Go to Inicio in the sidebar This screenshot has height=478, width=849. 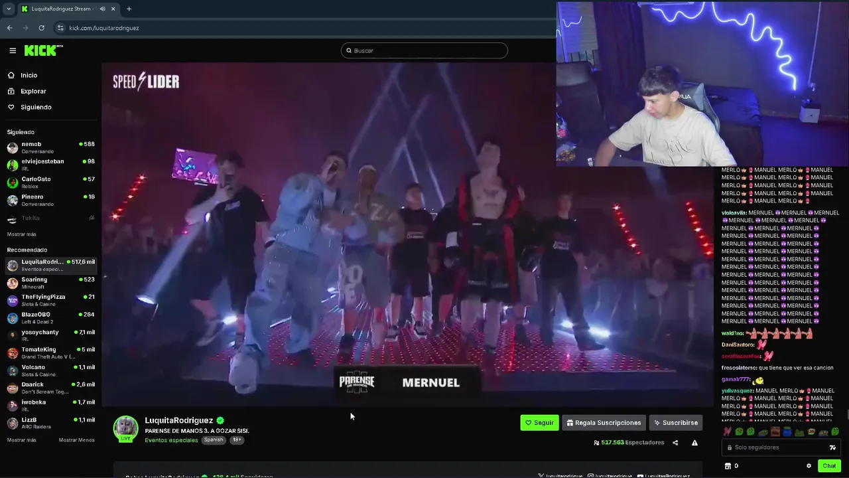tap(29, 75)
